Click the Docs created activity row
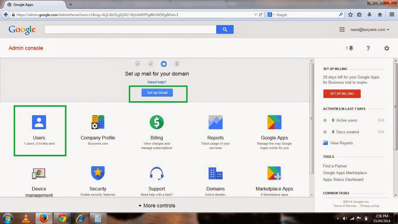 coord(354,132)
